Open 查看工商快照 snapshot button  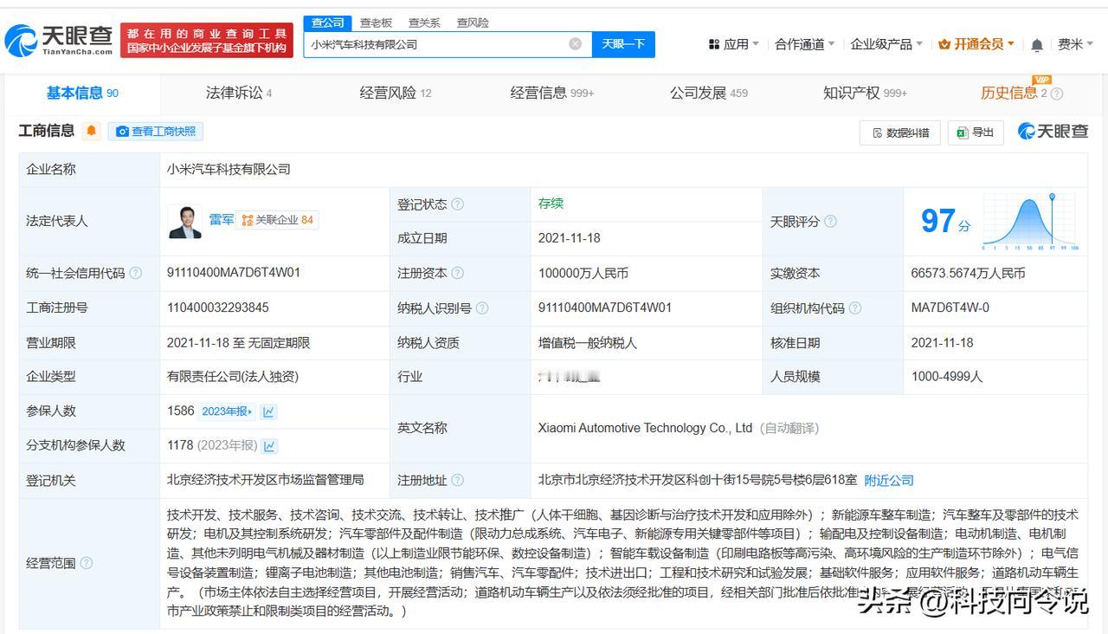[x=156, y=132]
